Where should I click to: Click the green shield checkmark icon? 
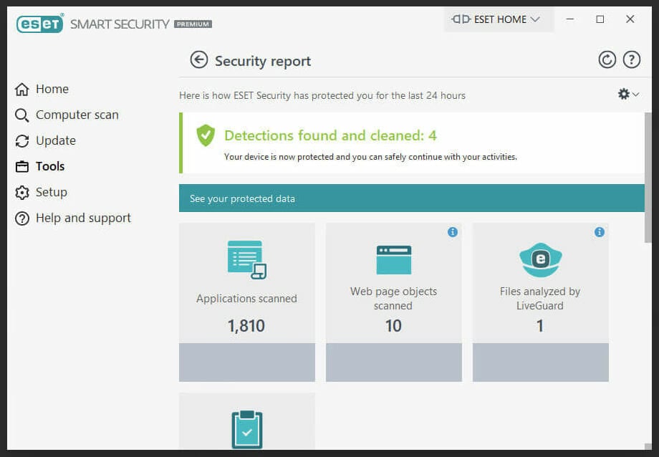pos(206,135)
